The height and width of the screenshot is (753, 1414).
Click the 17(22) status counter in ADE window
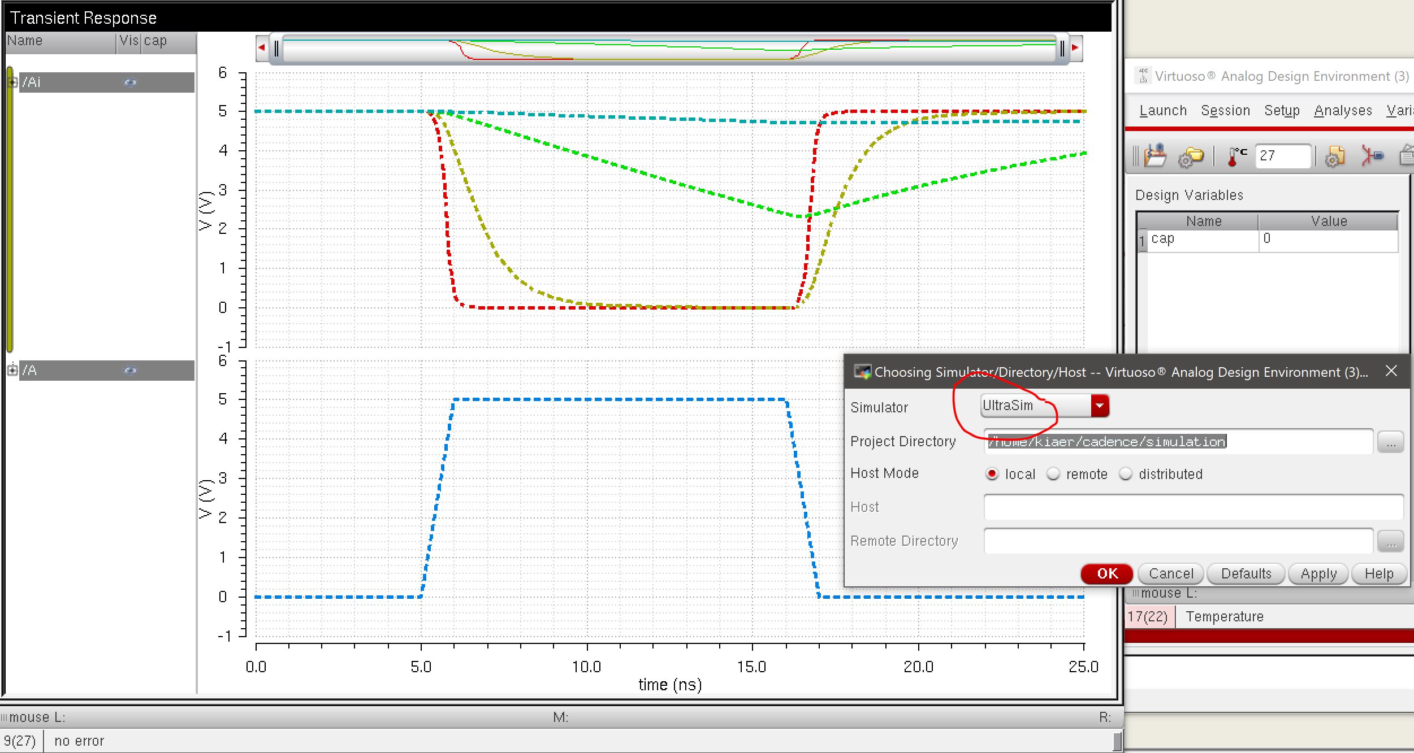(x=1148, y=616)
